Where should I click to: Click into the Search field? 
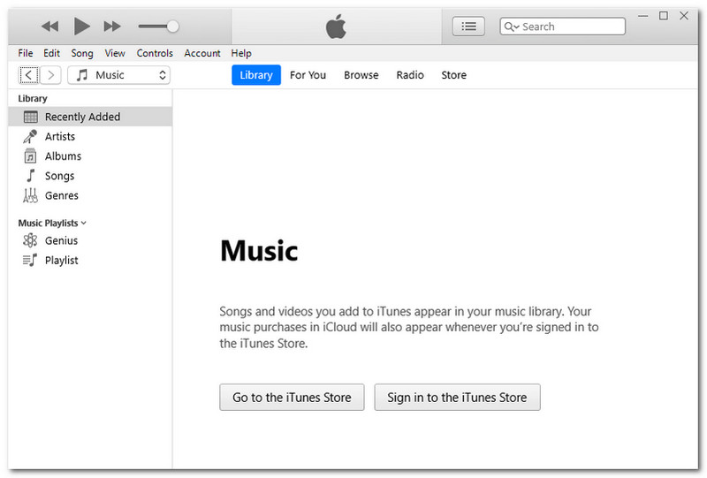(562, 27)
